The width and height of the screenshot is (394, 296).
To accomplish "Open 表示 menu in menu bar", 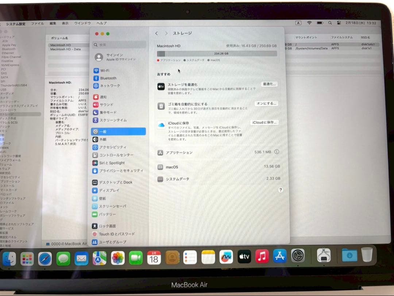I will tap(65, 23).
